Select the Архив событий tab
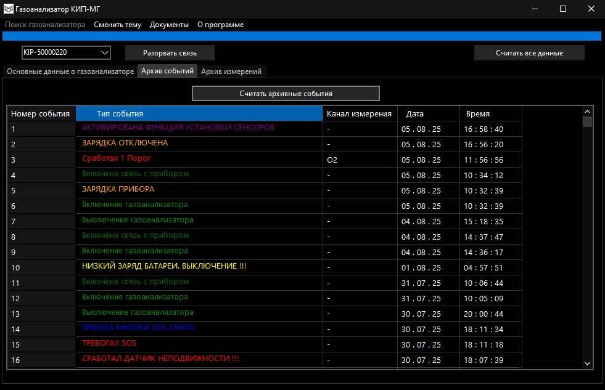This screenshot has height=390, width=605. pyautogui.click(x=167, y=71)
